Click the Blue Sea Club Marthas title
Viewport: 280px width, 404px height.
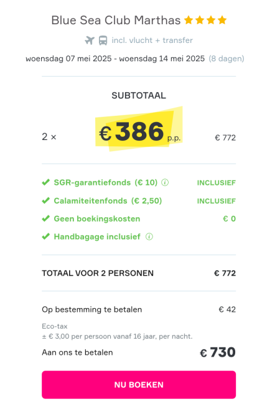click(x=116, y=21)
